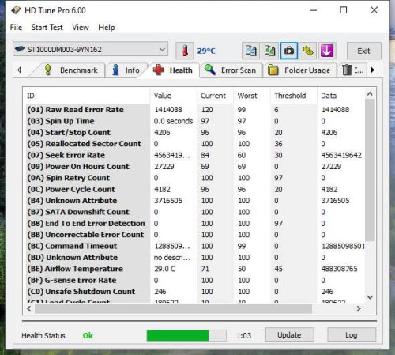Select the (03) Spin Up Time row

194,121
